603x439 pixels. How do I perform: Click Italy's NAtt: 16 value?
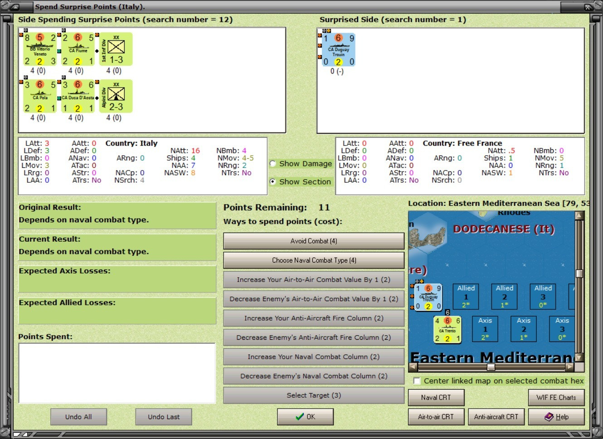click(195, 151)
